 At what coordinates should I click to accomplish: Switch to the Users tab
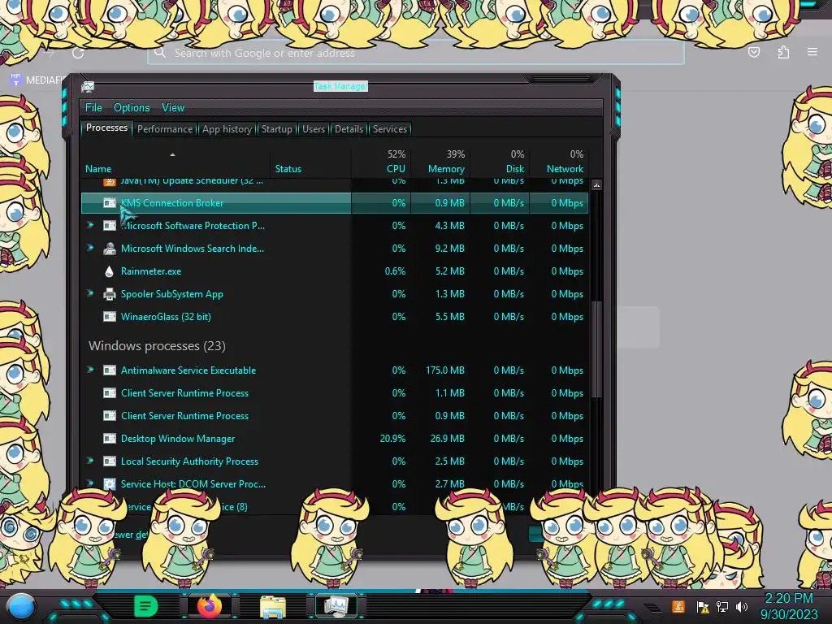[x=314, y=129]
